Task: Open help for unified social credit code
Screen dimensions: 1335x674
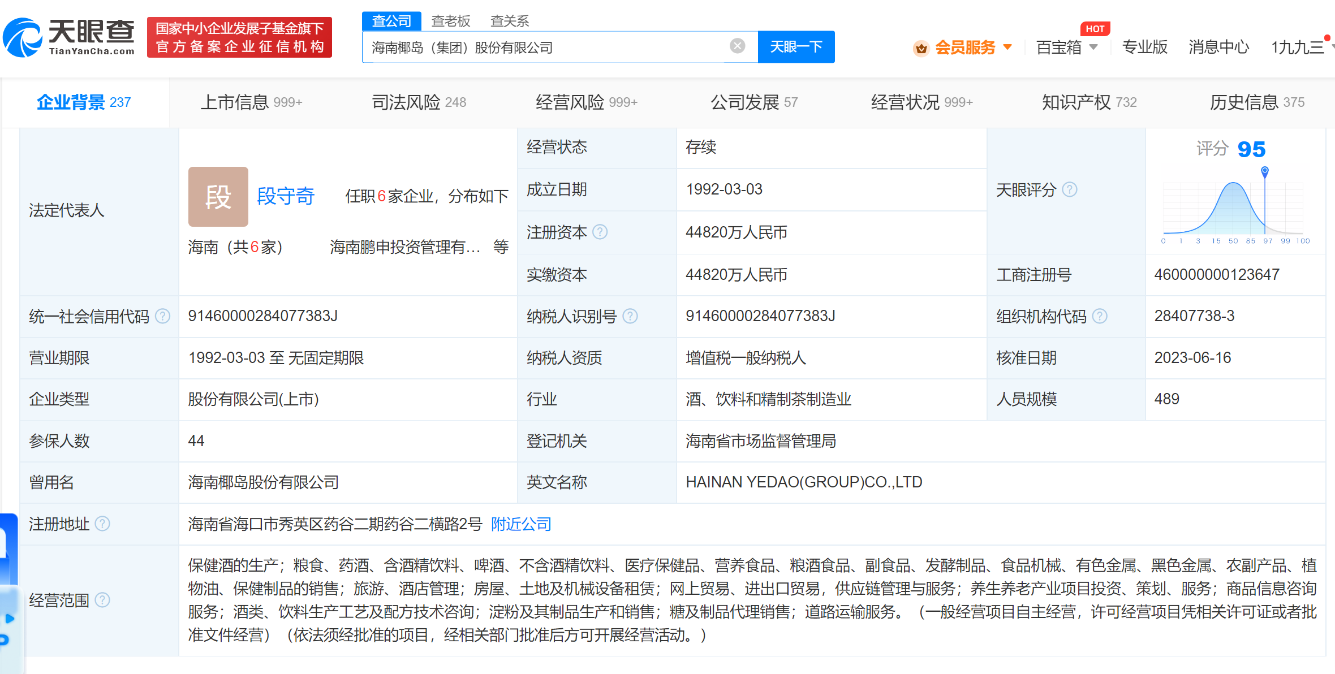Action: point(163,316)
